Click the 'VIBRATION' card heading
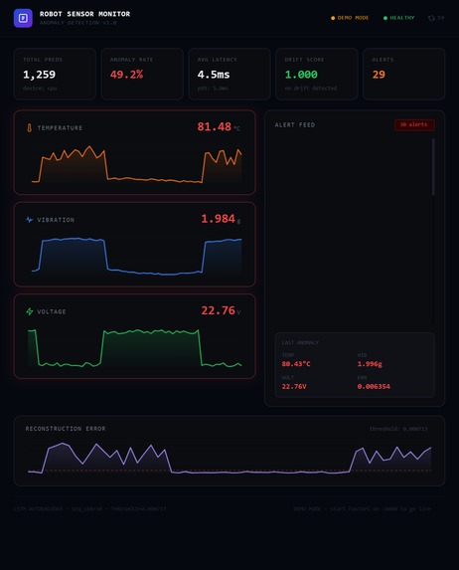 tap(56, 220)
